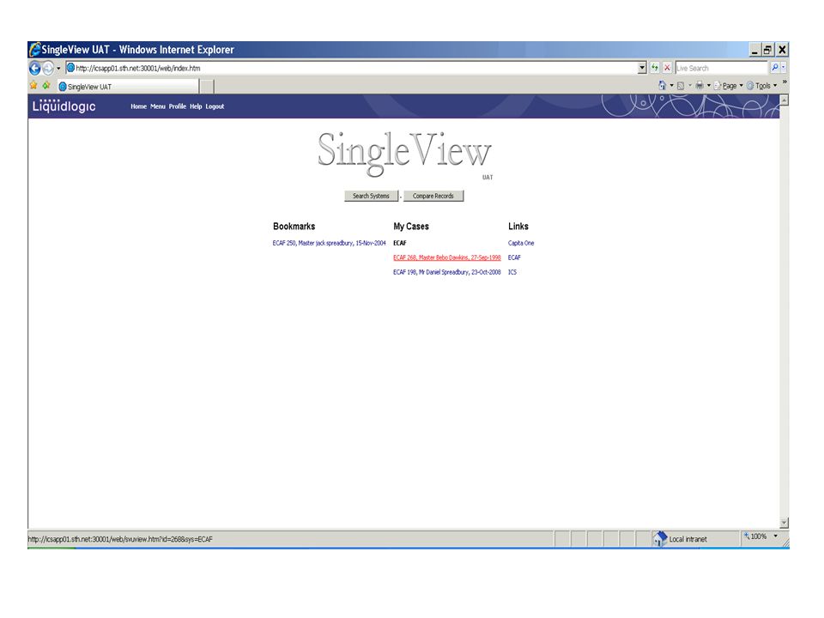This screenshot has width=824, height=618.
Task: Open the ICS link
Action: pyautogui.click(x=512, y=272)
